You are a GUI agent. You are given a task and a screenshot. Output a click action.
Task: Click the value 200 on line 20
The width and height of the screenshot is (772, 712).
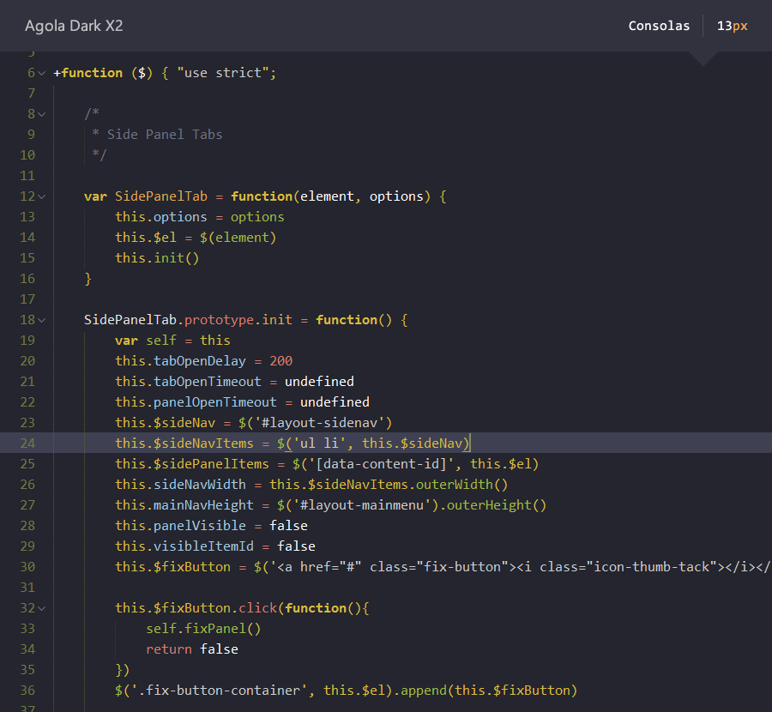pos(280,361)
